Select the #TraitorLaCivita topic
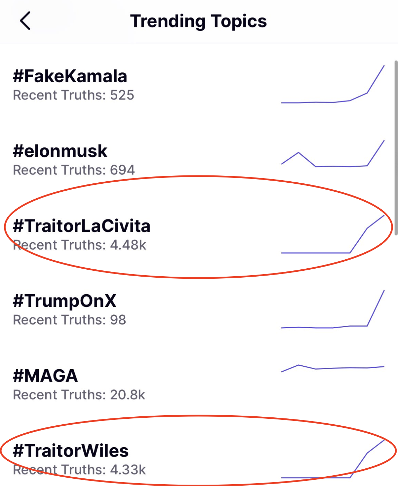The height and width of the screenshot is (486, 398). tap(82, 226)
